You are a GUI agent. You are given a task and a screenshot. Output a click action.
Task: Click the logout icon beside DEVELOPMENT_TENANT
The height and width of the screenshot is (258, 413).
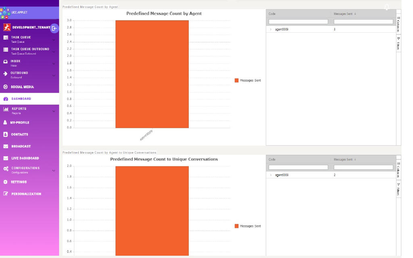(54, 28)
